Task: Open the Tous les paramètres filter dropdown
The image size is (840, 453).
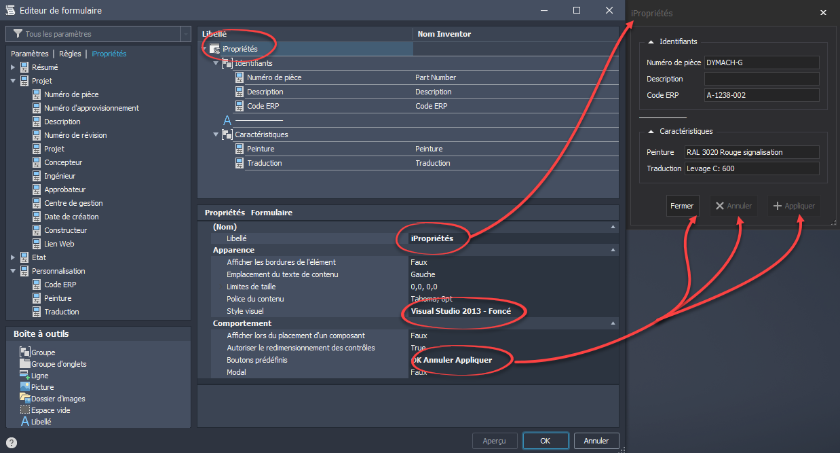Action: tap(186, 34)
